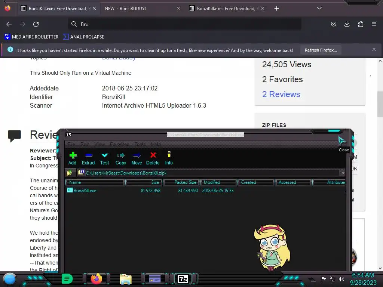Sort by the Accessed column header

[293, 182]
